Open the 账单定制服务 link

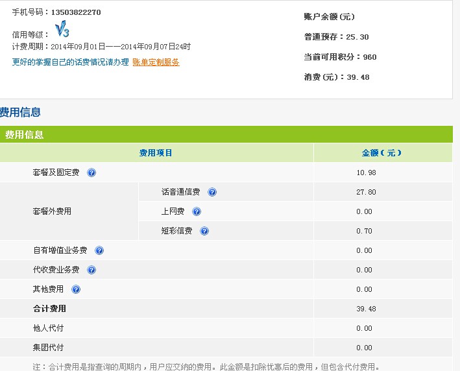point(156,62)
